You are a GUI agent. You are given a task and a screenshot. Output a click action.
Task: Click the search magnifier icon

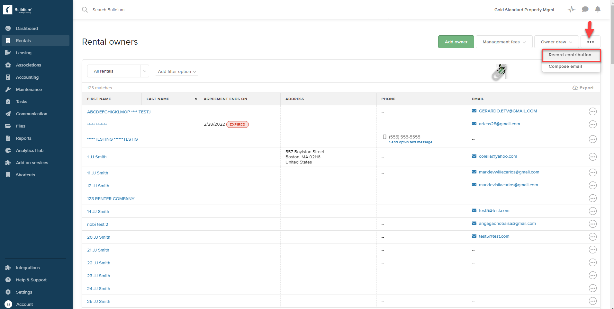[x=85, y=10]
